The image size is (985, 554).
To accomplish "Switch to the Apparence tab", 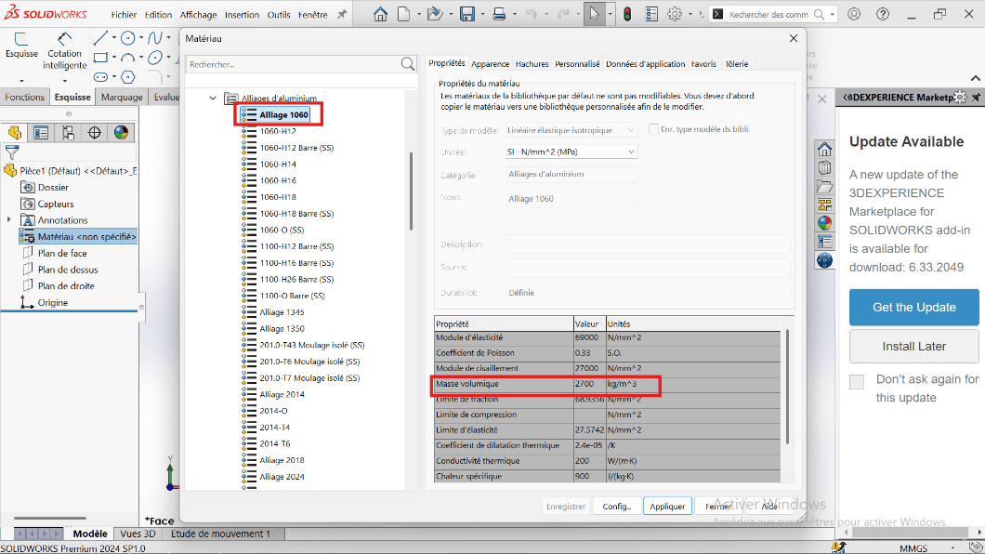I will (x=490, y=64).
